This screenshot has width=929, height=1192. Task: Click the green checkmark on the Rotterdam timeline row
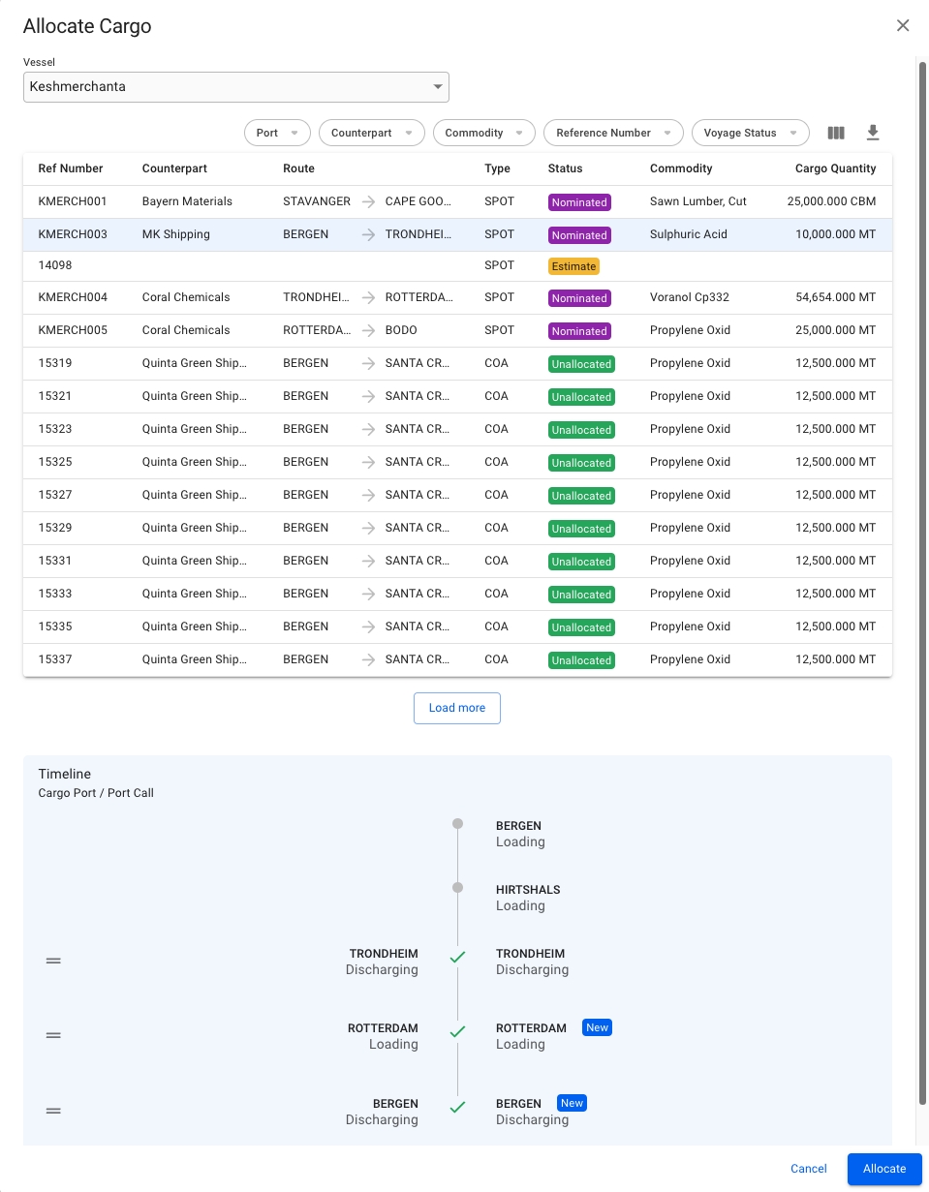(457, 1032)
